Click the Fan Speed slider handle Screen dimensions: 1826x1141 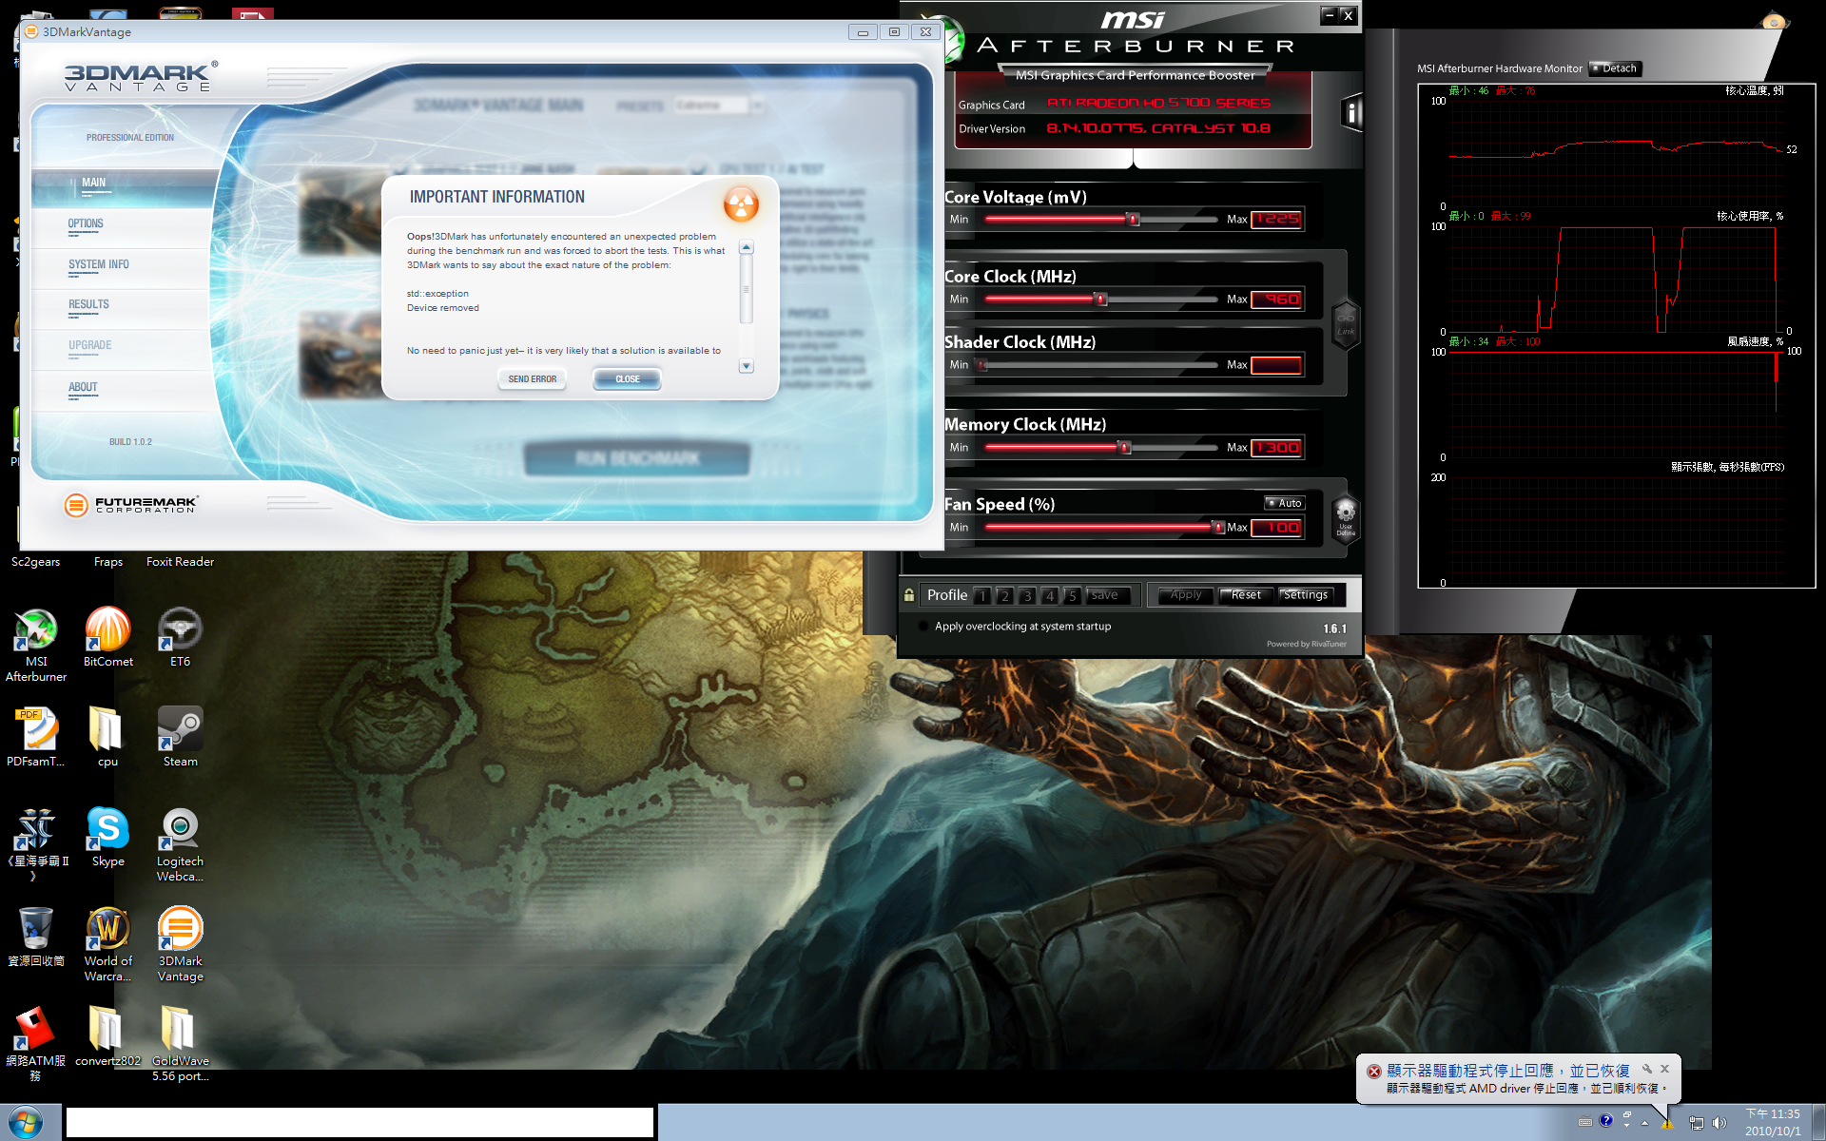[1217, 528]
